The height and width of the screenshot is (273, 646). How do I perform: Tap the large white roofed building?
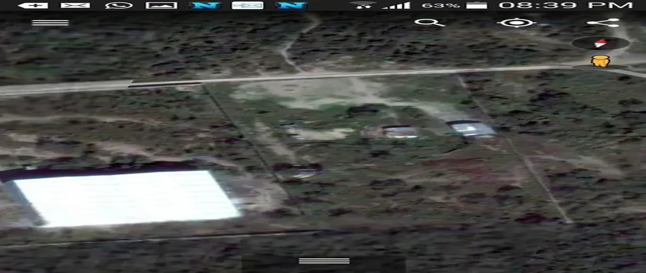[125, 197]
